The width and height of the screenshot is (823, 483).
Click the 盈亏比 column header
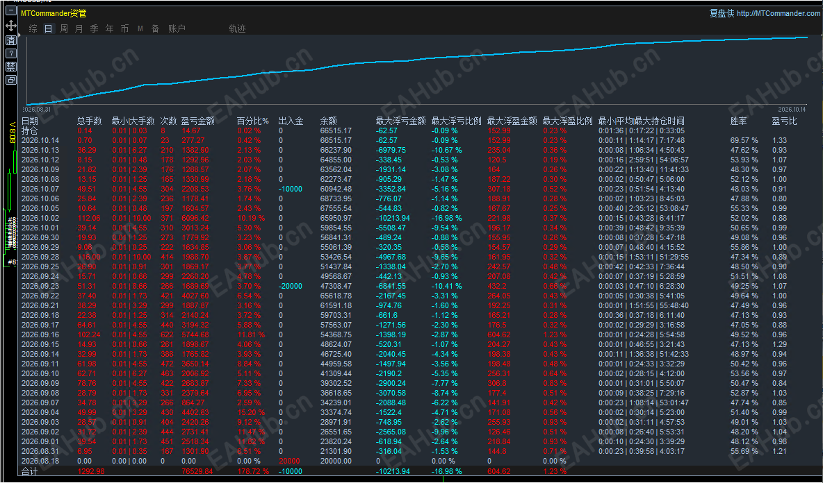tap(784, 121)
